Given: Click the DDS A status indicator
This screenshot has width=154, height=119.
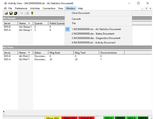Looking at the screenshot, I should (x=109, y=118).
